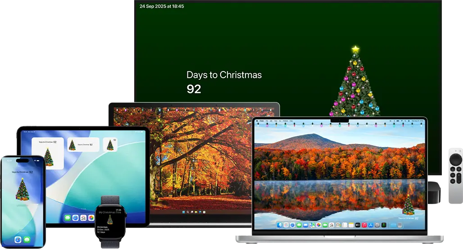Open the Trash in the MacBook dock

[399, 225]
